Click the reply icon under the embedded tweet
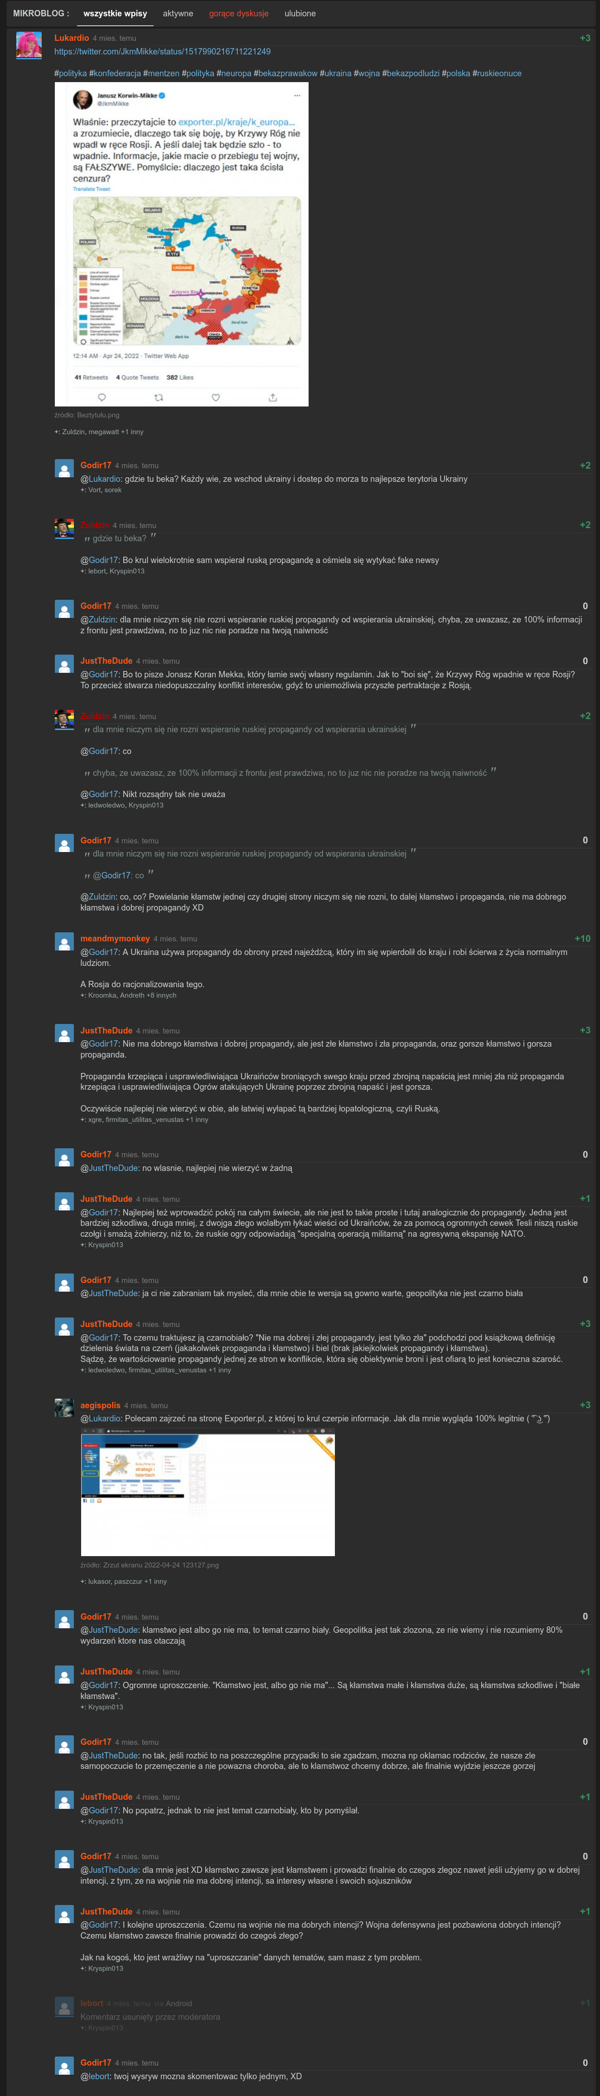Screen dimensions: 600x2096 point(102,397)
